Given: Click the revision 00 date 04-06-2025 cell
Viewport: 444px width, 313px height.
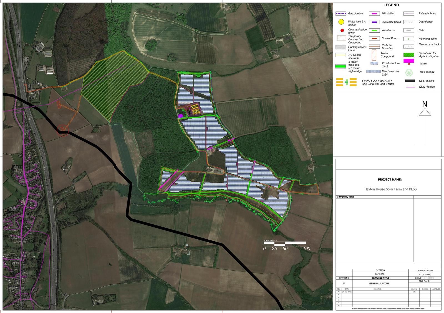Looking at the screenshot, I should [347, 292].
